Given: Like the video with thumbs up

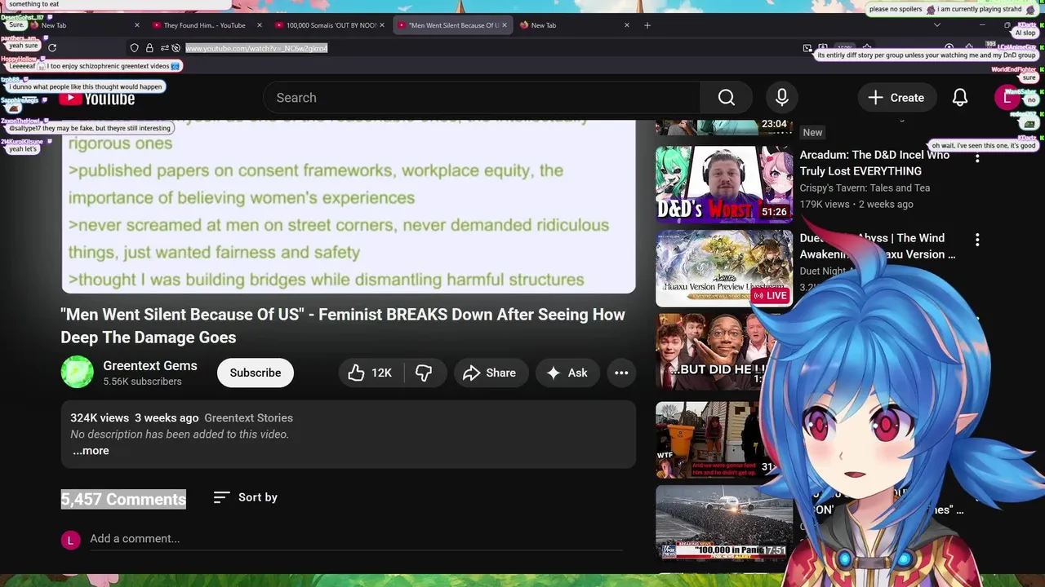Looking at the screenshot, I should coord(369,373).
